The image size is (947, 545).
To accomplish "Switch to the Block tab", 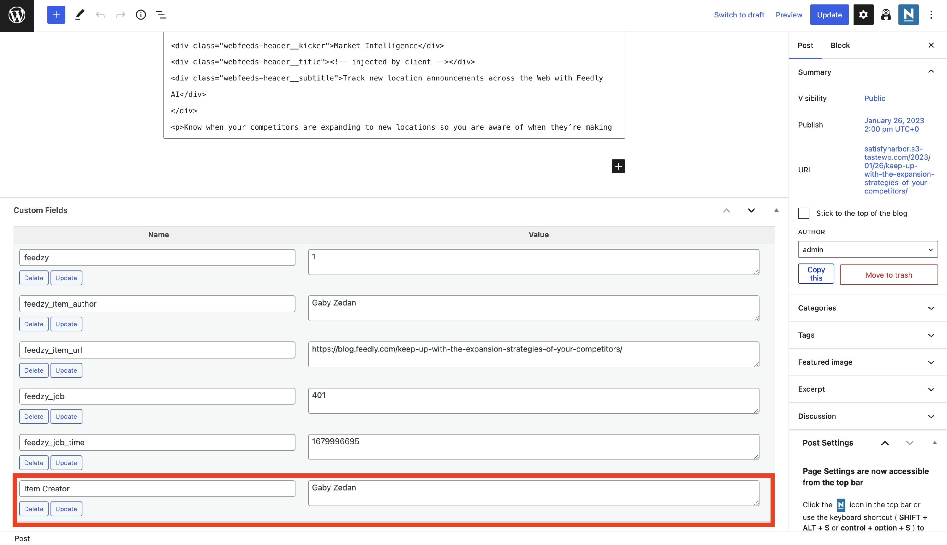I will (x=840, y=45).
